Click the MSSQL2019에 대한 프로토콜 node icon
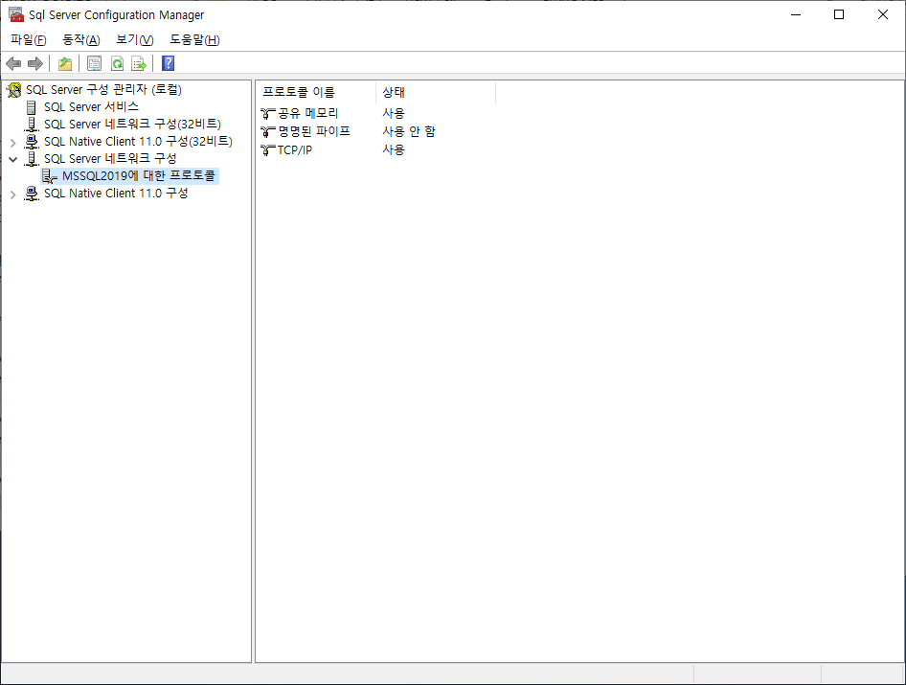The height and width of the screenshot is (685, 906). [x=50, y=176]
